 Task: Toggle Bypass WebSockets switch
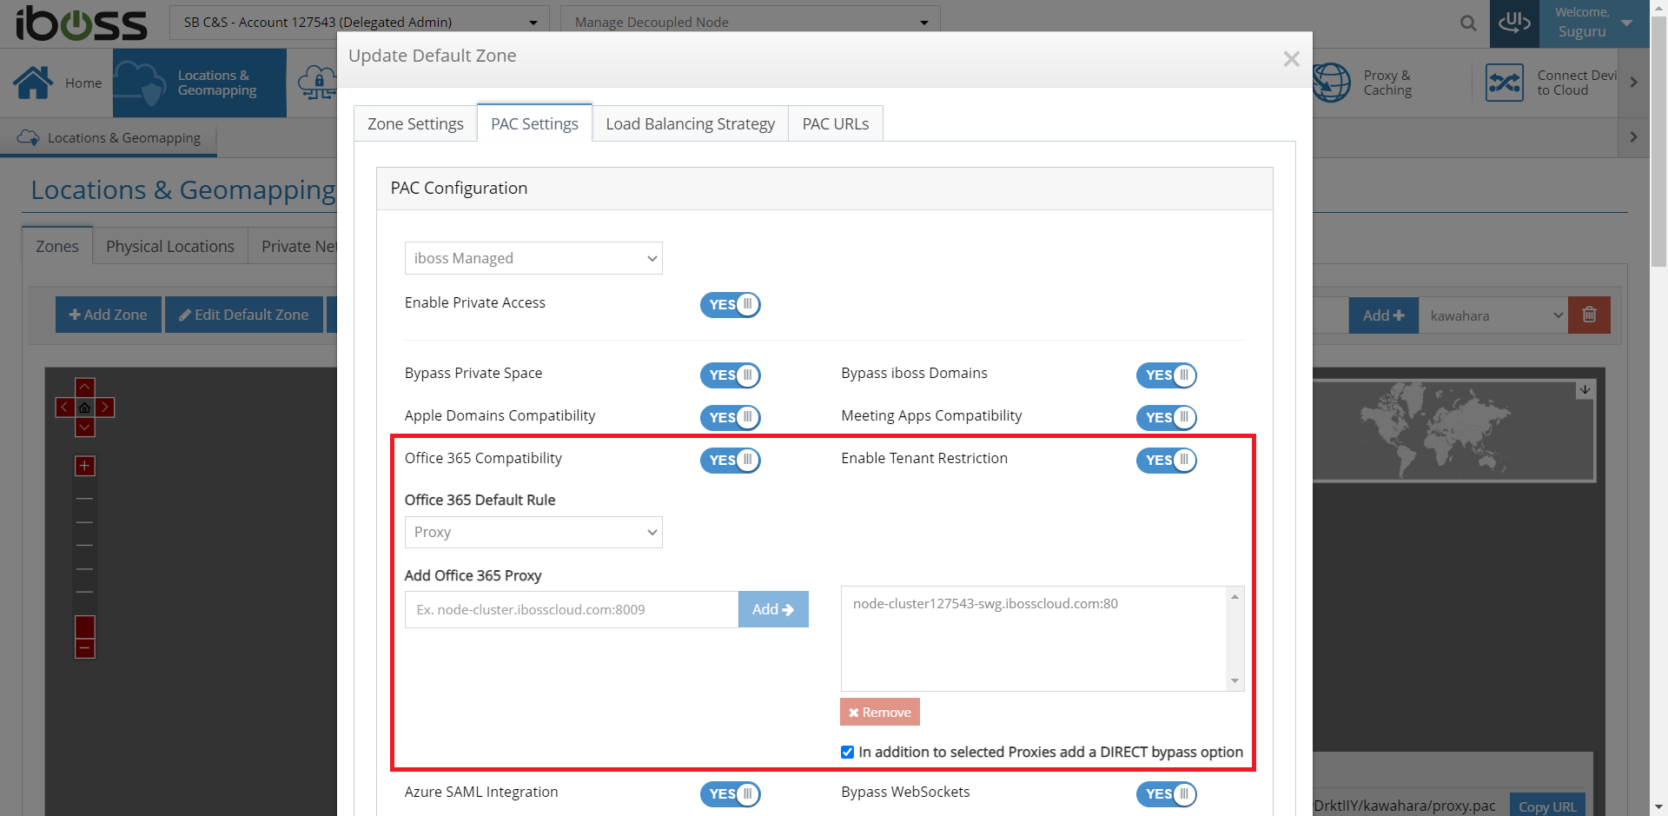[1167, 793]
